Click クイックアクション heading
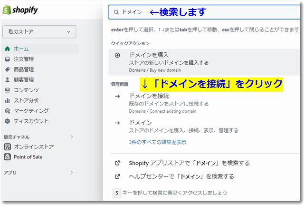Screen dimensions: 304x205 point(130,43)
